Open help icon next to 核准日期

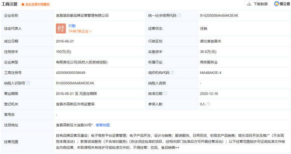pyautogui.click(x=165, y=94)
